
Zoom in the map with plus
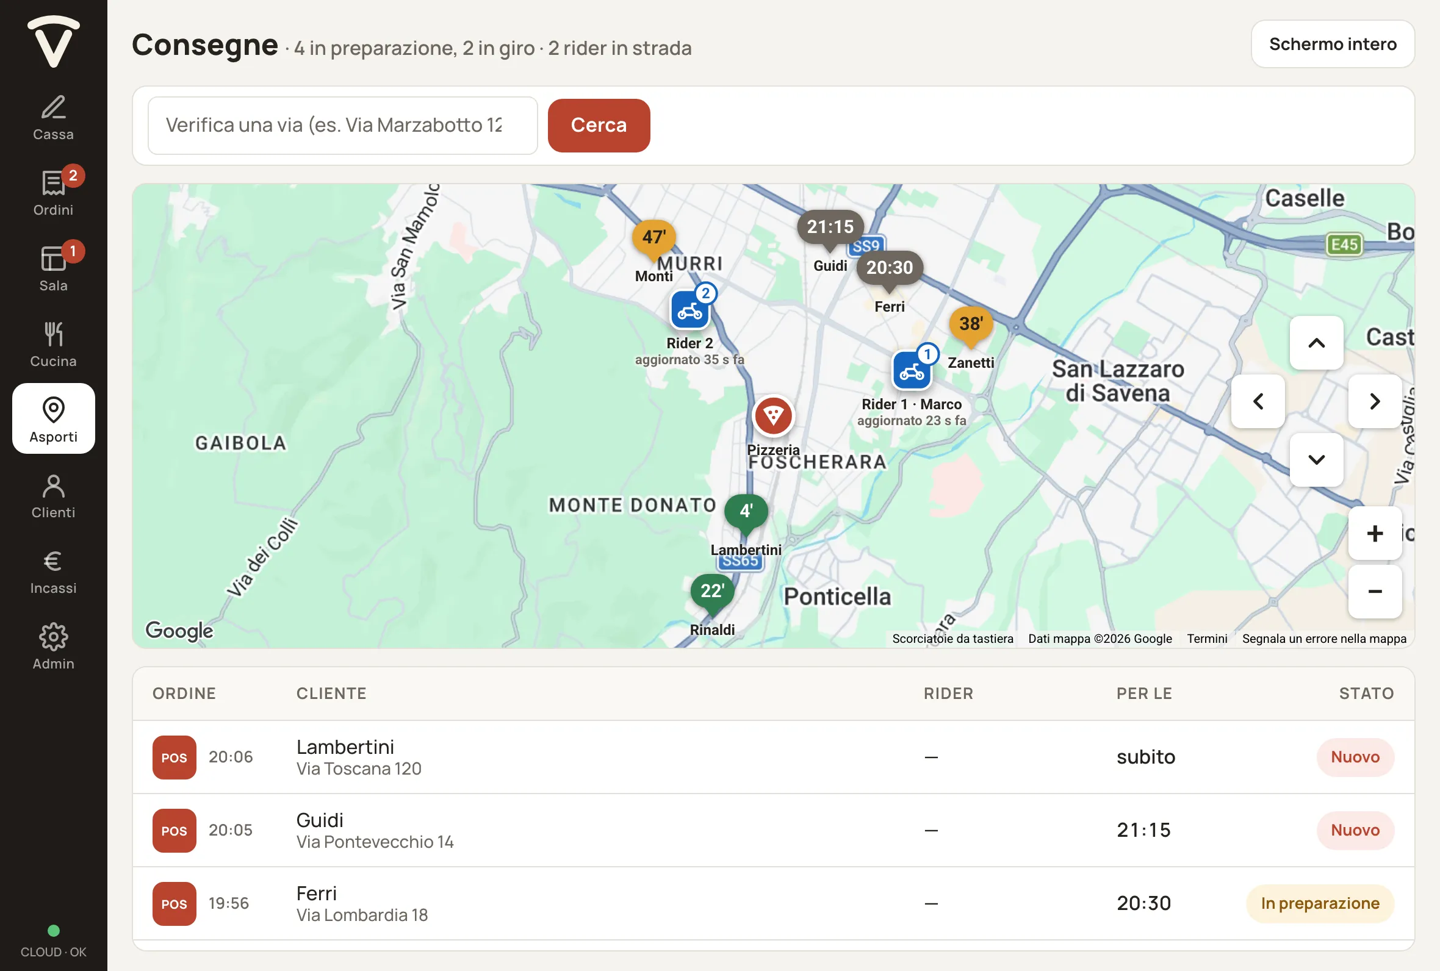[x=1375, y=533]
